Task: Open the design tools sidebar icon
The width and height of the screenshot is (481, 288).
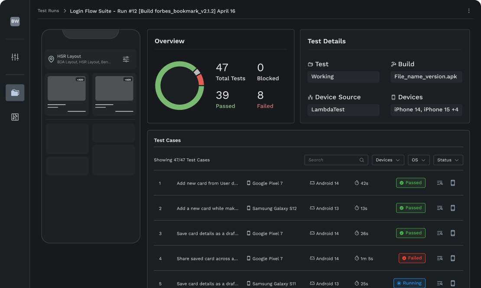Action: [15, 117]
